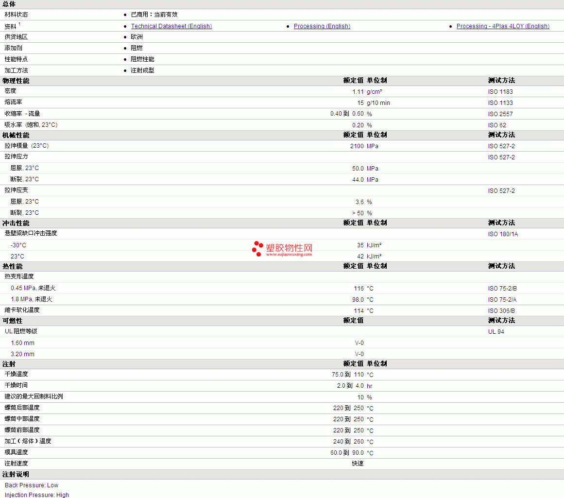
Task: Click the 悬壁梁缺口冲击强度 row label
Action: tap(31, 233)
